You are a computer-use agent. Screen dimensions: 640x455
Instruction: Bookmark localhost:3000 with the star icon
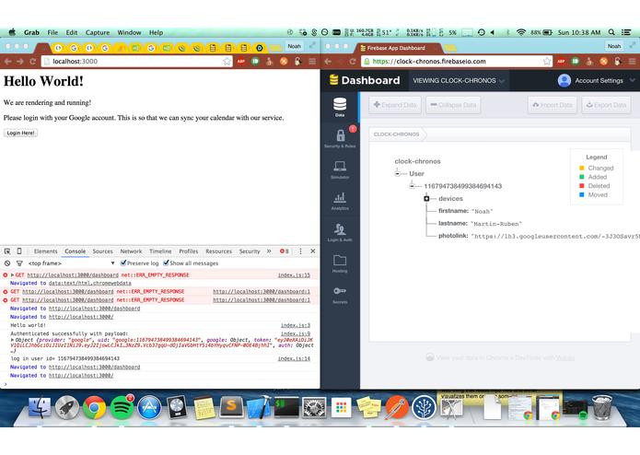tap(227, 61)
